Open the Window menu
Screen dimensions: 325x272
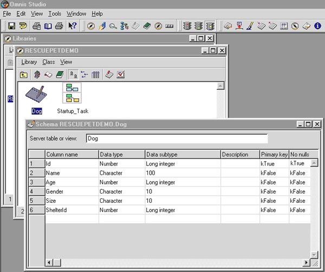pyautogui.click(x=76, y=14)
